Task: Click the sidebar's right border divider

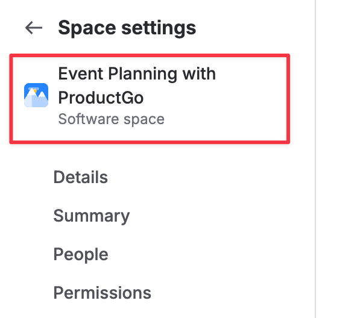Action: (315, 181)
